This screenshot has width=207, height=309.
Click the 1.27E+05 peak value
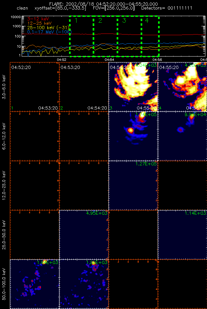click(146, 164)
